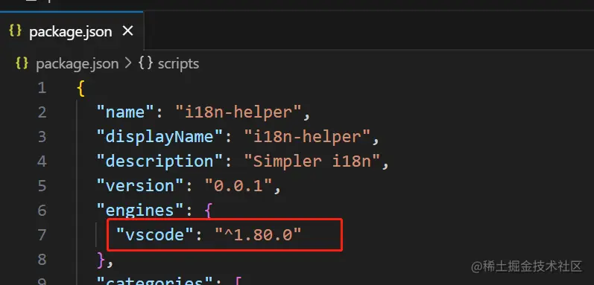This screenshot has width=594, height=285.
Task: Click the JSON file icon in the package.json tab
Action: point(15,31)
